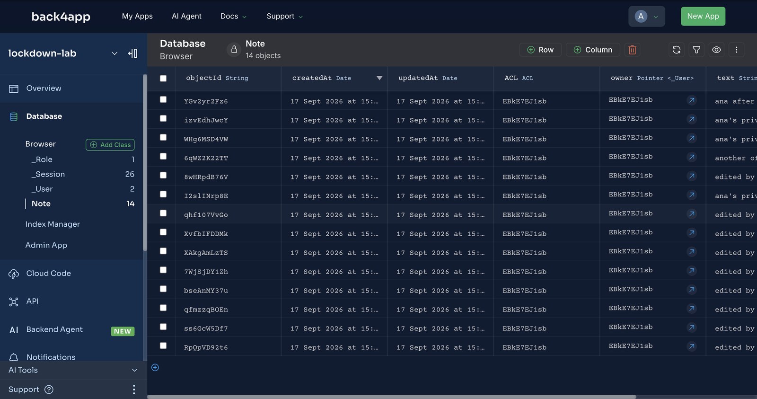Click the plus circle to add a row below the table
Screen dimensions: 757x399
[x=155, y=367]
